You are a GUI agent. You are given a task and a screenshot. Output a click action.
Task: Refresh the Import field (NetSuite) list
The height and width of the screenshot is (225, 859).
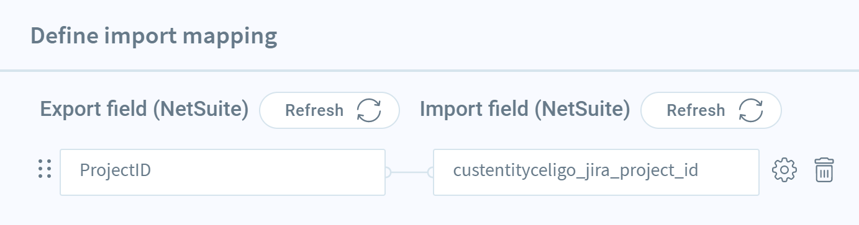pyautogui.click(x=711, y=110)
